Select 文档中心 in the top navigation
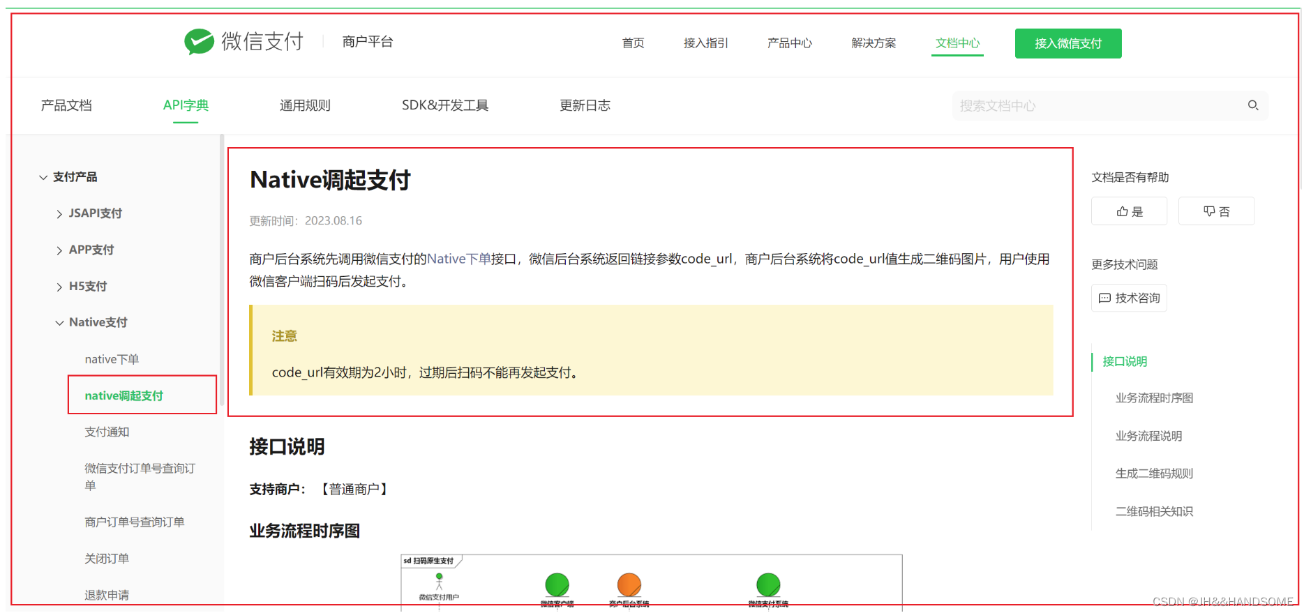Image resolution: width=1304 pixels, height=613 pixels. coord(957,43)
